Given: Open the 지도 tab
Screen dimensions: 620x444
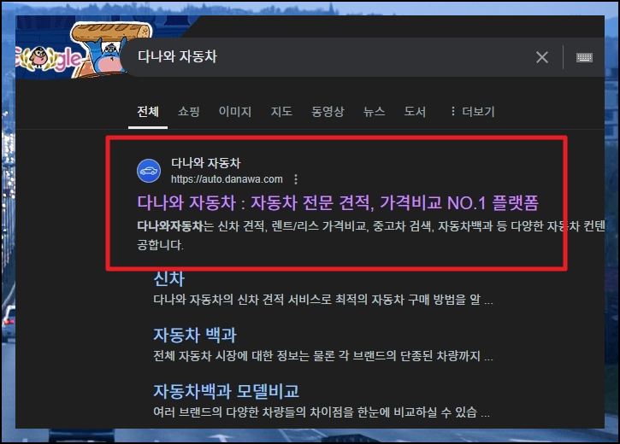Looking at the screenshot, I should 281,112.
